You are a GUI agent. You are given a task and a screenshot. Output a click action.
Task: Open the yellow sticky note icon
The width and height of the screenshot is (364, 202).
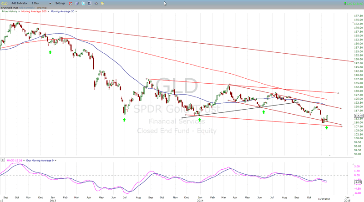point(102,4)
